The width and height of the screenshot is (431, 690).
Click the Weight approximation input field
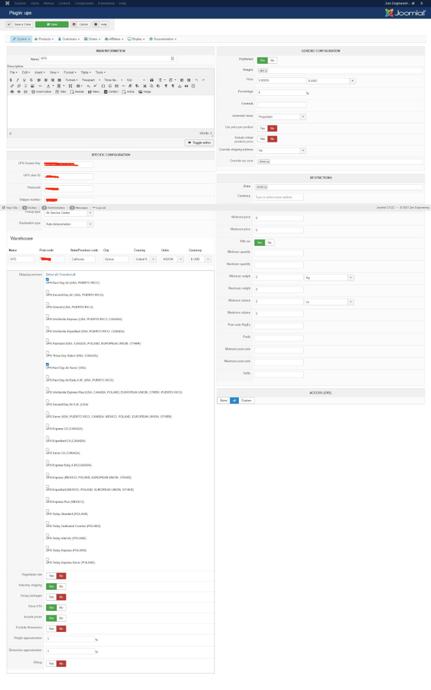(70, 639)
